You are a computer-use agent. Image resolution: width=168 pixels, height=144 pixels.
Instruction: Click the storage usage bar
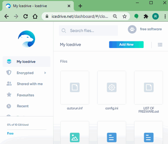27,129
